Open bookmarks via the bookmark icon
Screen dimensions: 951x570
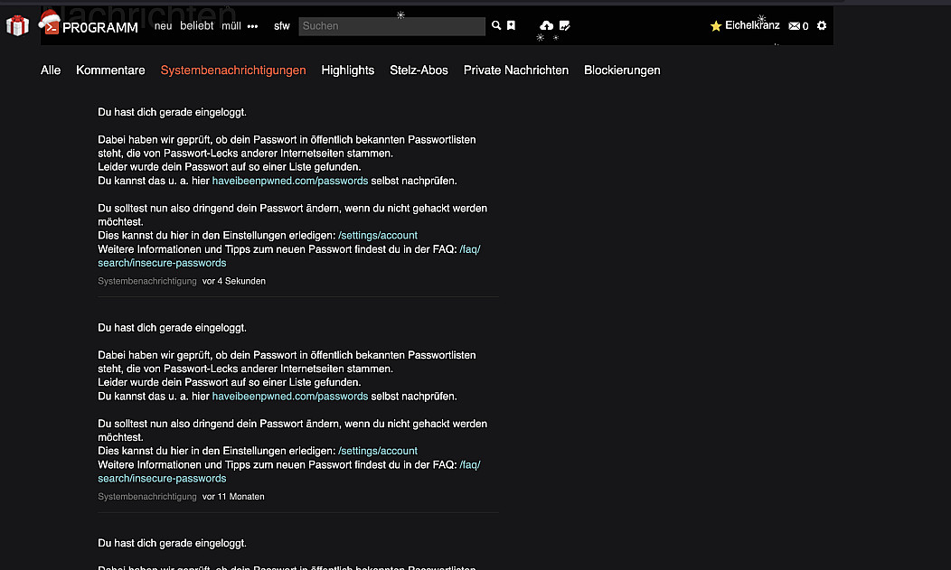(x=511, y=26)
